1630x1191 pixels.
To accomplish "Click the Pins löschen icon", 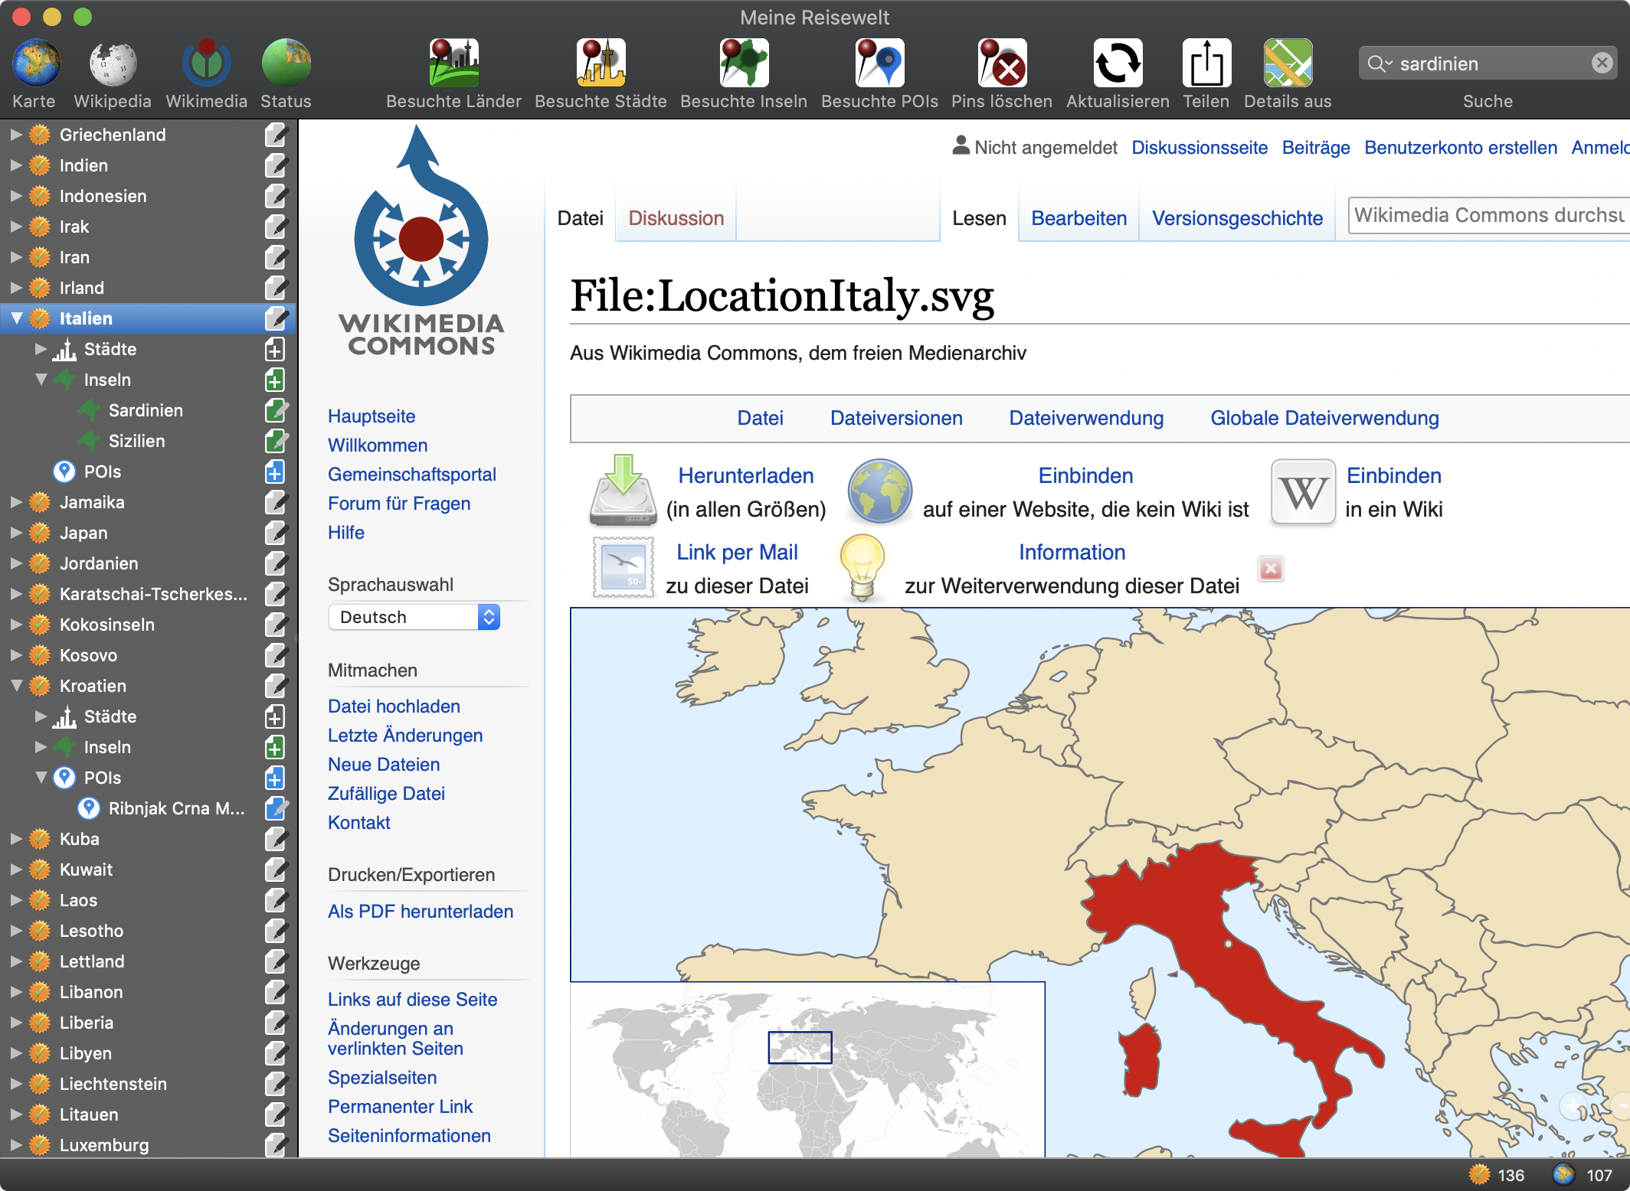I will pyautogui.click(x=1002, y=63).
